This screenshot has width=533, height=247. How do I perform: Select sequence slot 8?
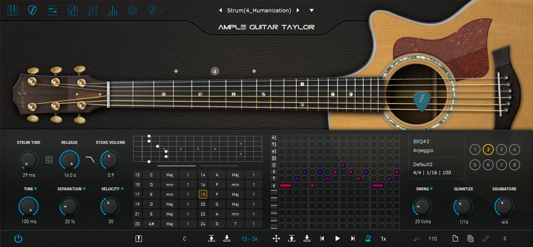tap(515, 165)
